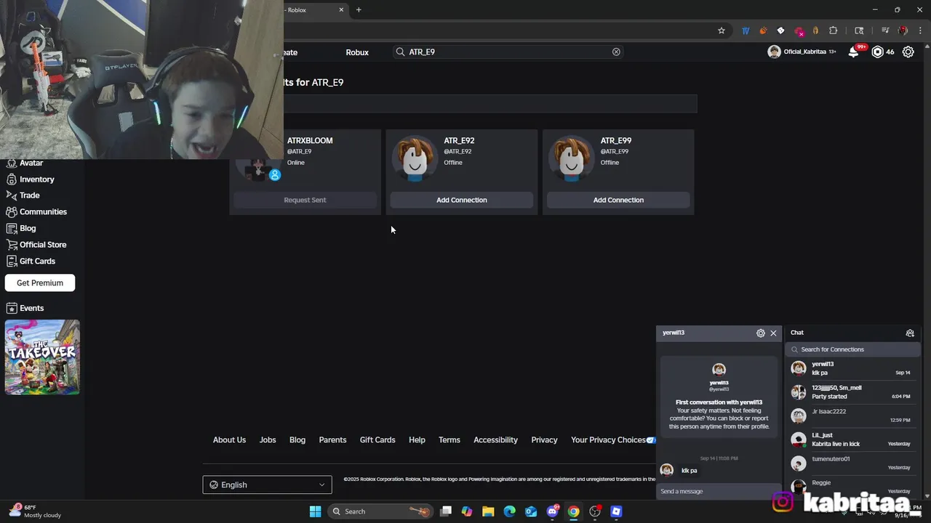931x523 pixels.
Task: Close the yerwil13 chat window
Action: 773,333
